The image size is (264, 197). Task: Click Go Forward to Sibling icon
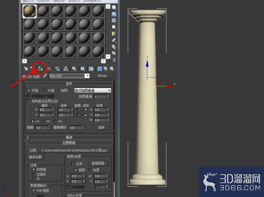[x=111, y=69]
